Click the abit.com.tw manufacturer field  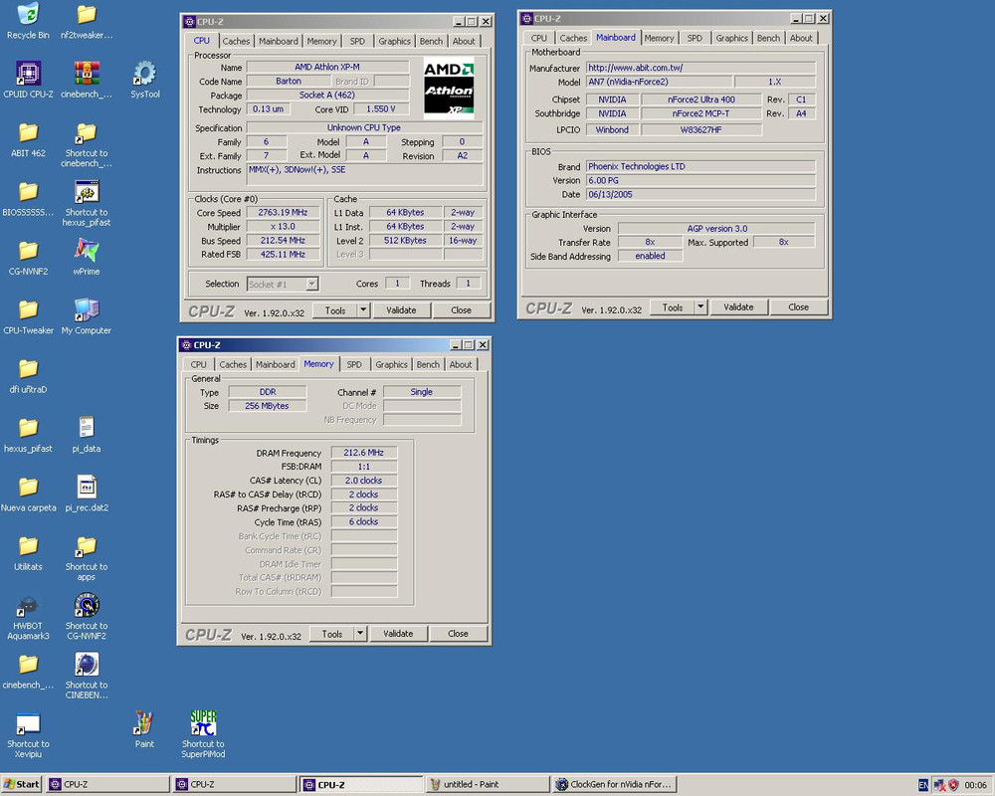point(700,68)
